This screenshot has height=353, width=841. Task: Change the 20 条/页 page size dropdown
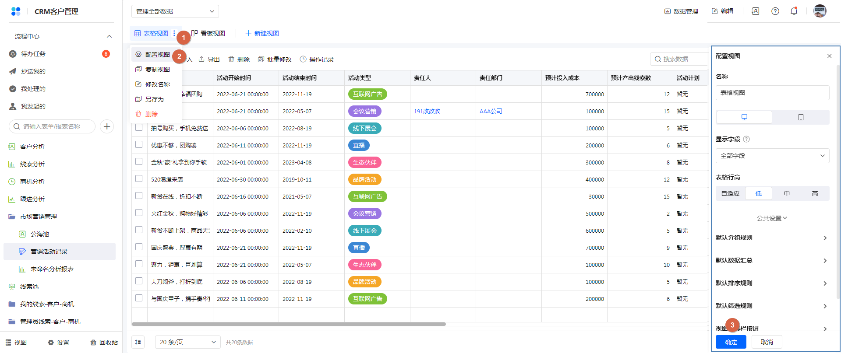click(187, 342)
